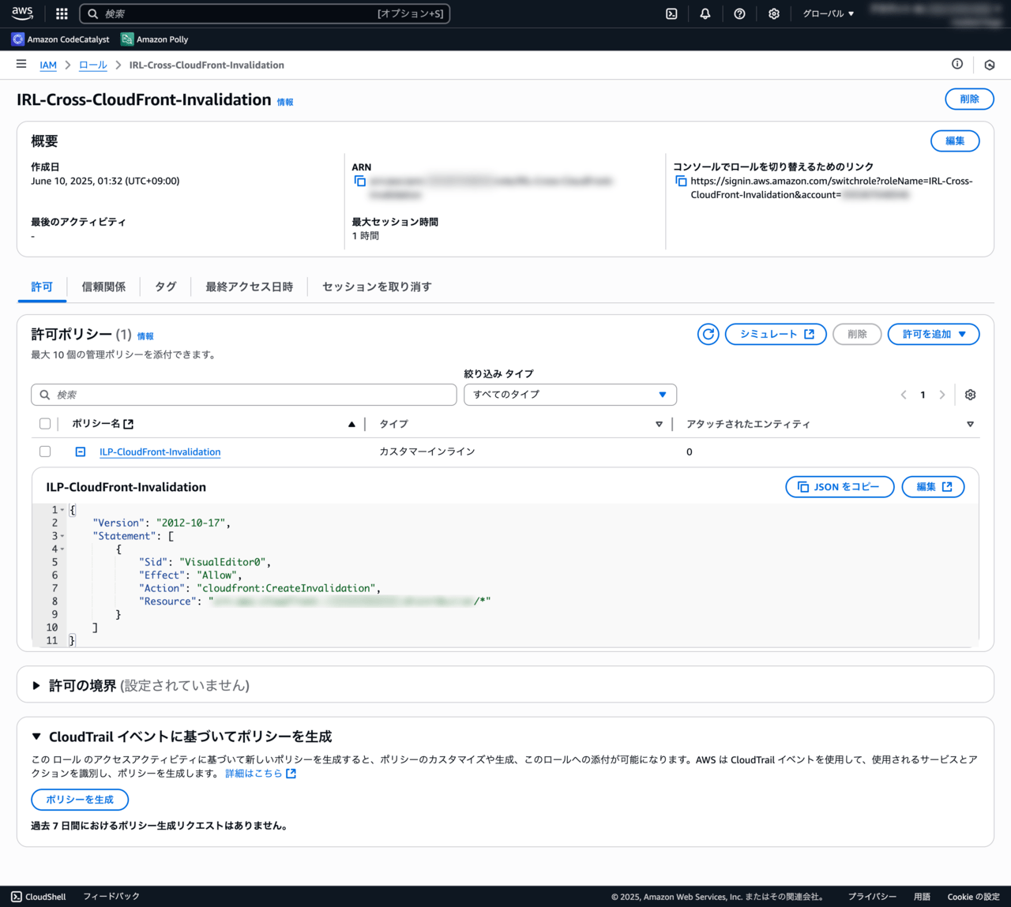
Task: Open ILP-CloudFront-Invalidation policy link
Action: click(160, 452)
